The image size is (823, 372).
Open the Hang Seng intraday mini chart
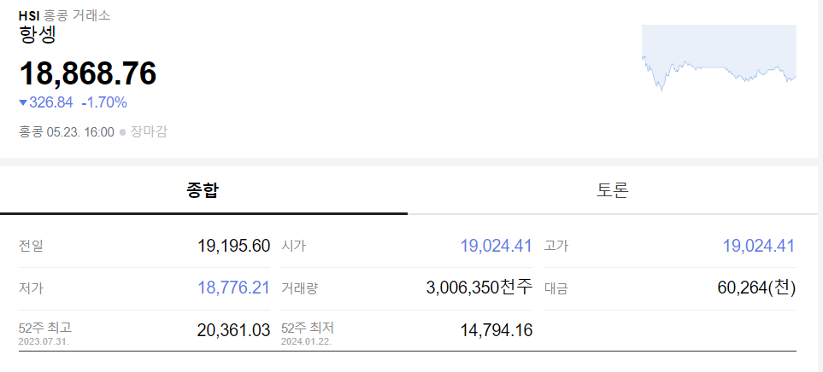click(x=719, y=58)
